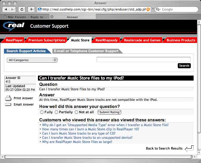Select E-mail or Telephone Customer Support tab
Image resolution: width=201 pixels, height=163 pixels.
[86, 51]
